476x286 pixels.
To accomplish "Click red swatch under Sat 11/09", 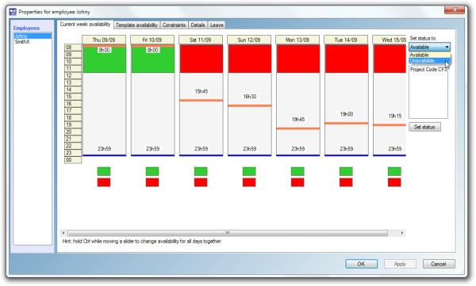I will click(x=201, y=182).
